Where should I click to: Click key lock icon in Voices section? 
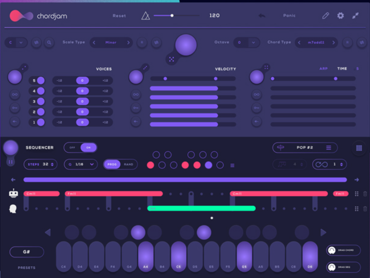15,108
